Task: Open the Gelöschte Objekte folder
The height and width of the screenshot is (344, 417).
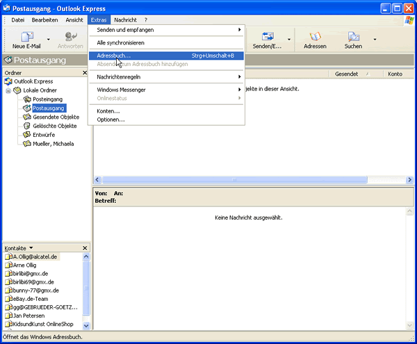Action: (x=55, y=126)
